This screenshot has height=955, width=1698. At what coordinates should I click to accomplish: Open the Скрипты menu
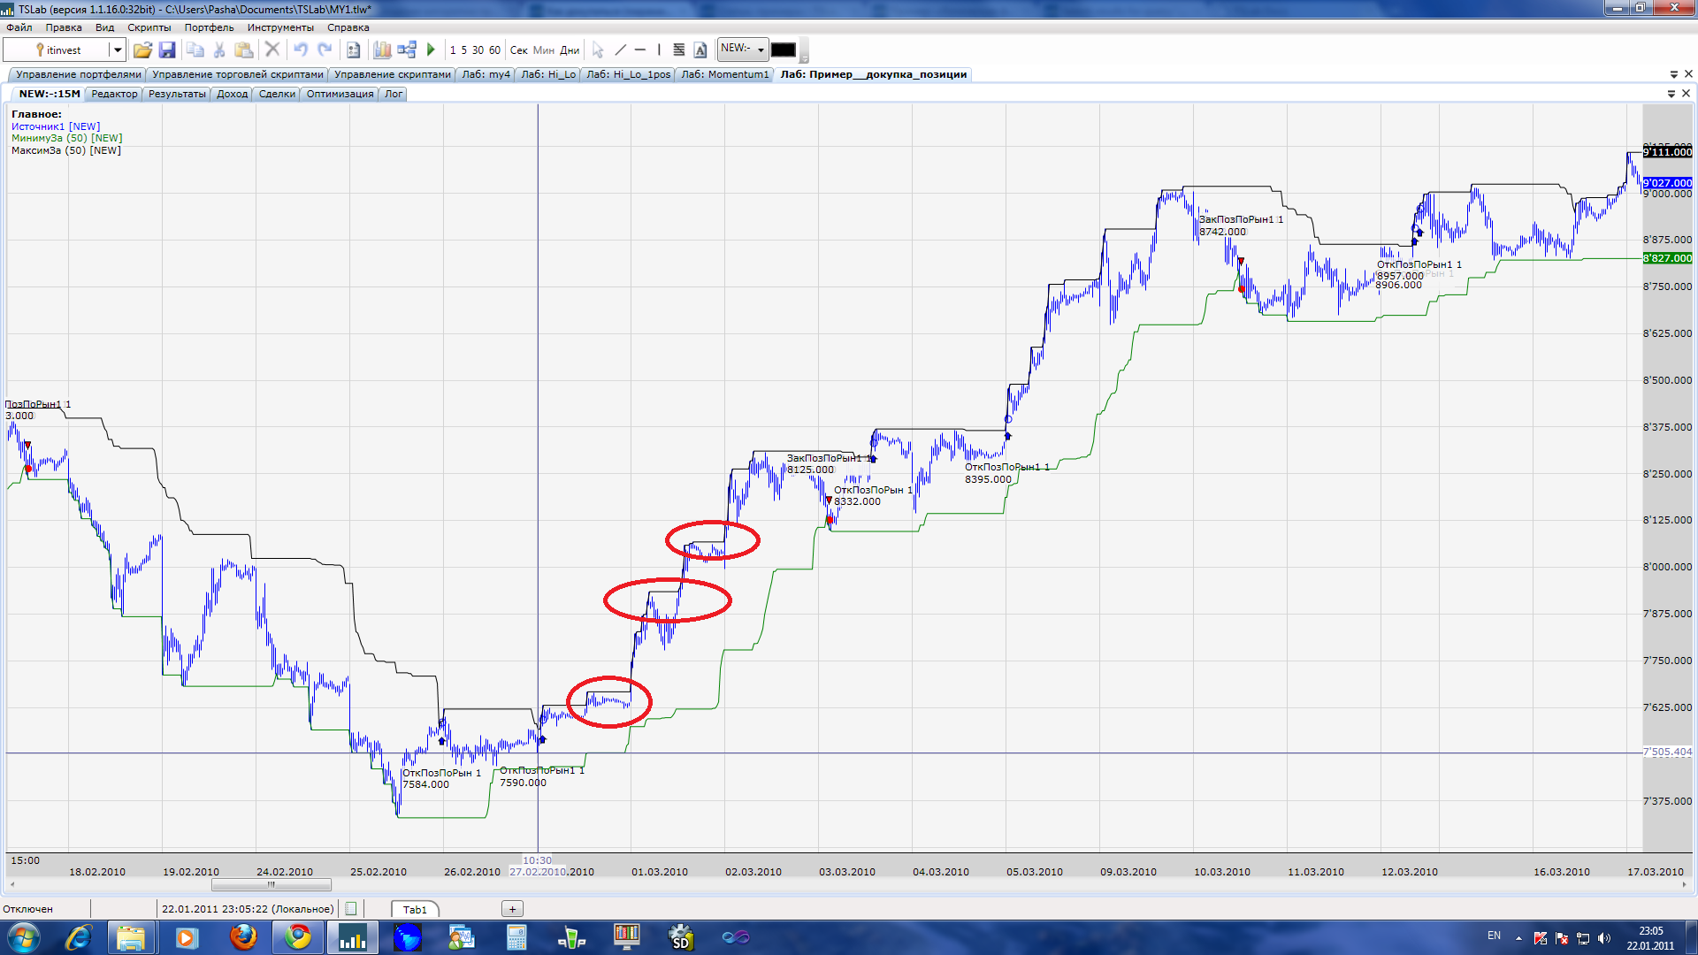(x=149, y=27)
